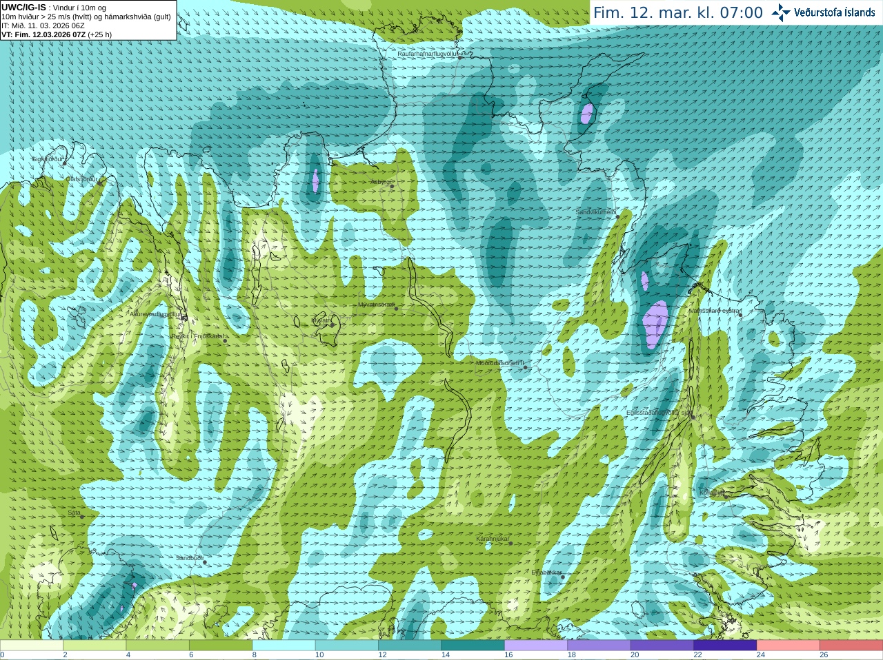Click the Ásbyrgi station label
This screenshot has height=660, width=883.
point(381,183)
